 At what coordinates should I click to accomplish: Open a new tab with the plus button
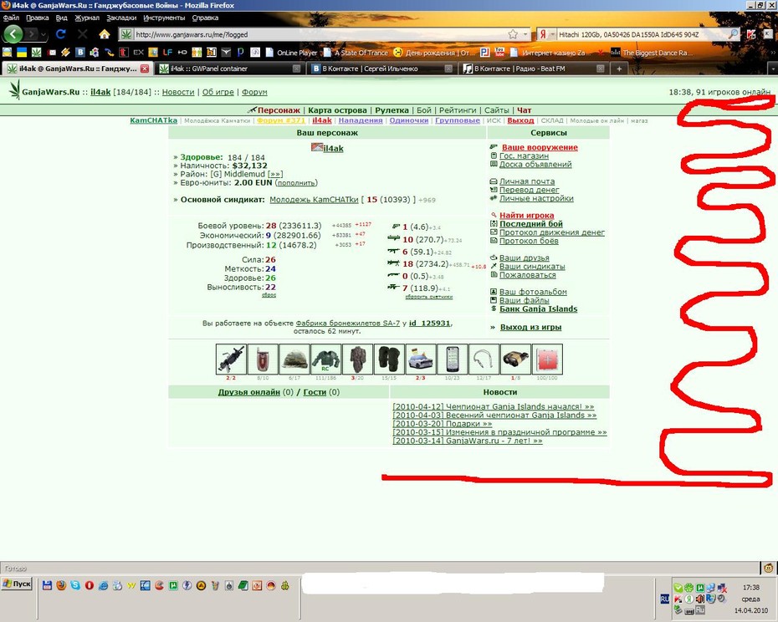(x=619, y=69)
